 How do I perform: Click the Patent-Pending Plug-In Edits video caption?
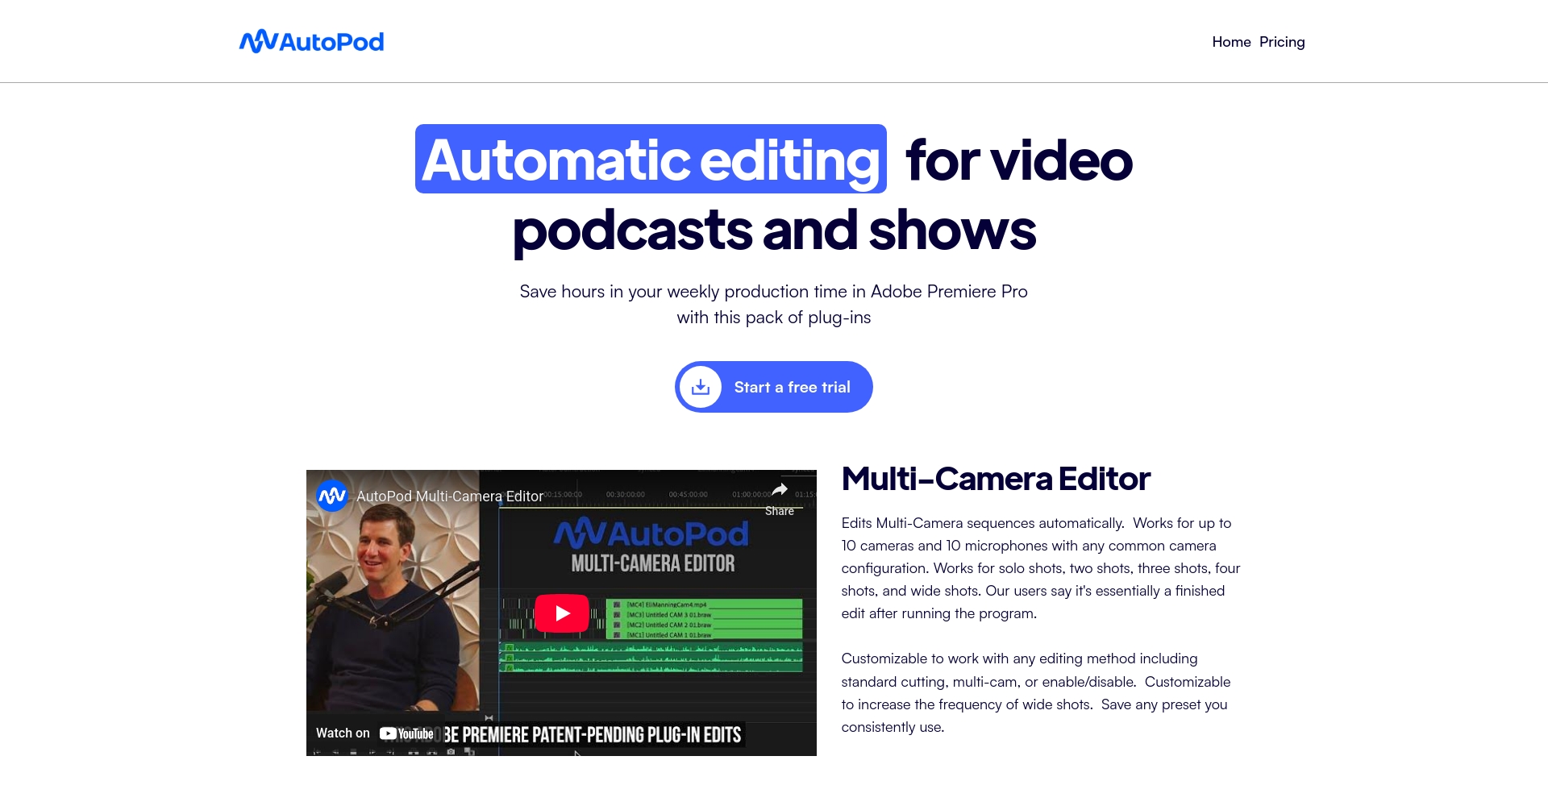[x=593, y=735]
